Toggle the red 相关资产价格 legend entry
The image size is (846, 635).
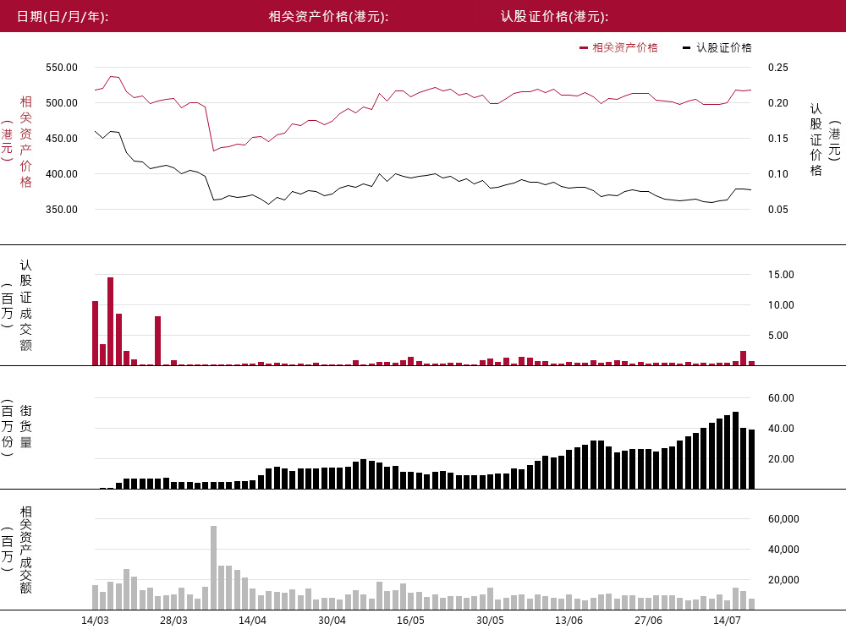619,47
